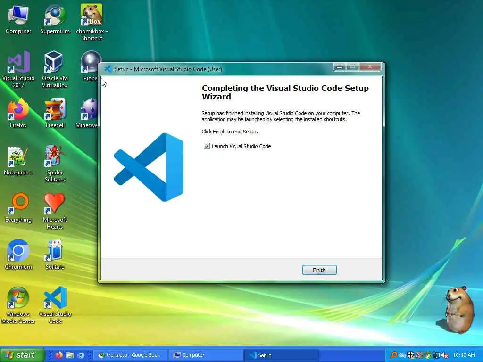
Task: Uncheck Launch Visual Studio Code checkbox
Action: 207,146
